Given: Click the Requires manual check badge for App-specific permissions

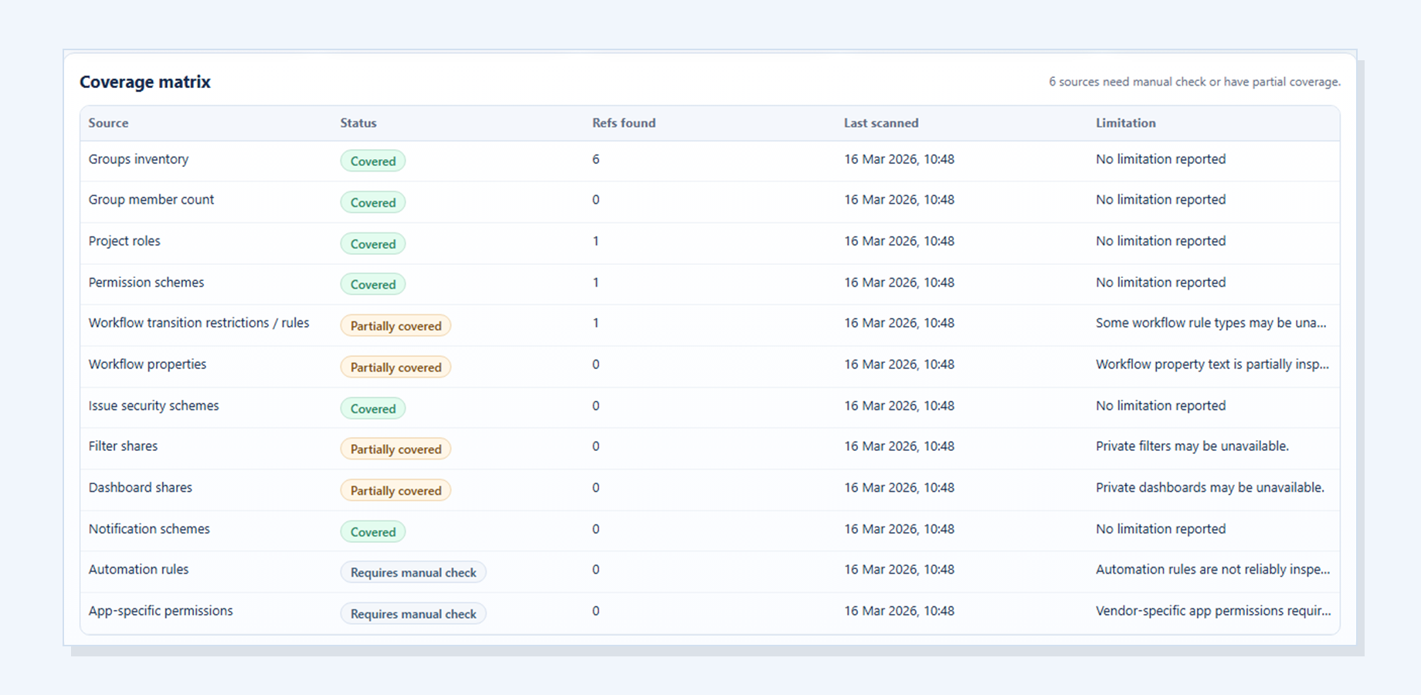Looking at the screenshot, I should [413, 613].
